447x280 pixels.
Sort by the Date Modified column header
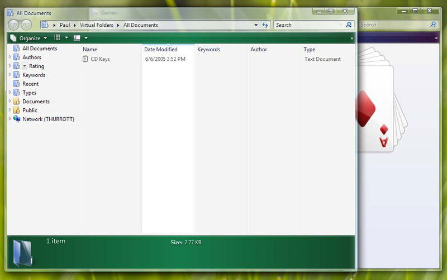click(x=161, y=50)
